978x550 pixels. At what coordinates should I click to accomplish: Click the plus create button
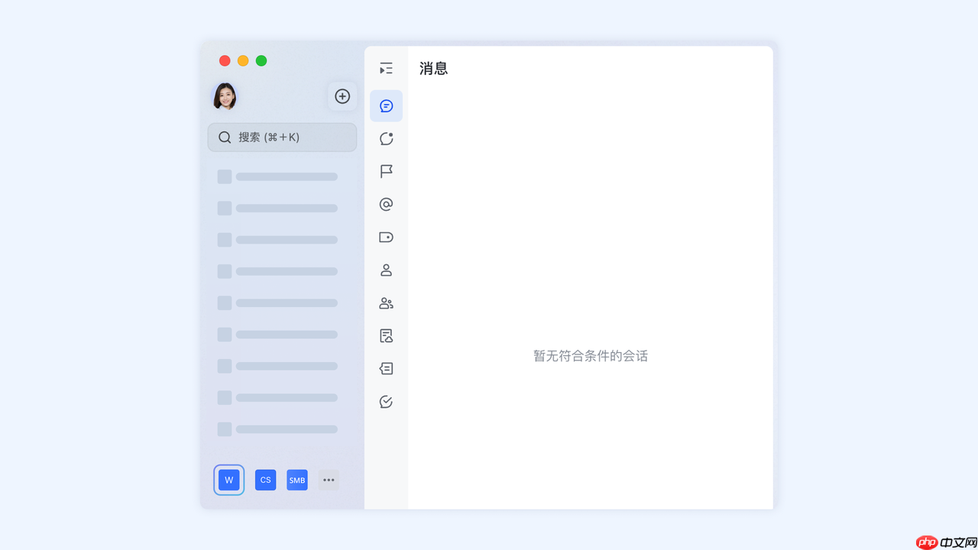(x=342, y=96)
